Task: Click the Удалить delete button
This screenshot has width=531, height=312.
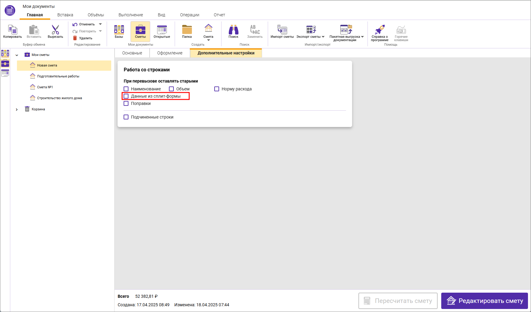Action: click(83, 38)
